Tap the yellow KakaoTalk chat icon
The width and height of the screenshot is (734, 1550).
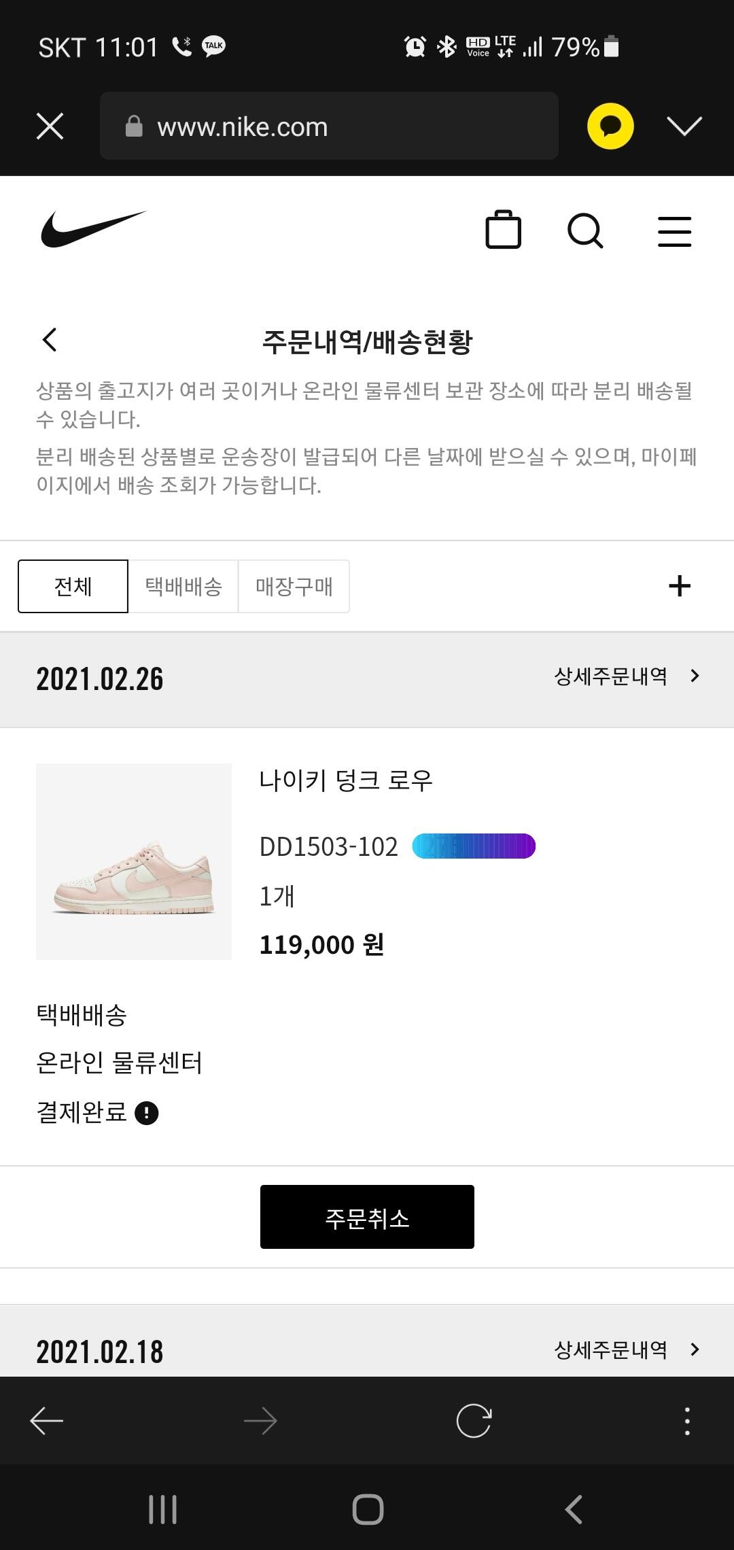coord(610,126)
